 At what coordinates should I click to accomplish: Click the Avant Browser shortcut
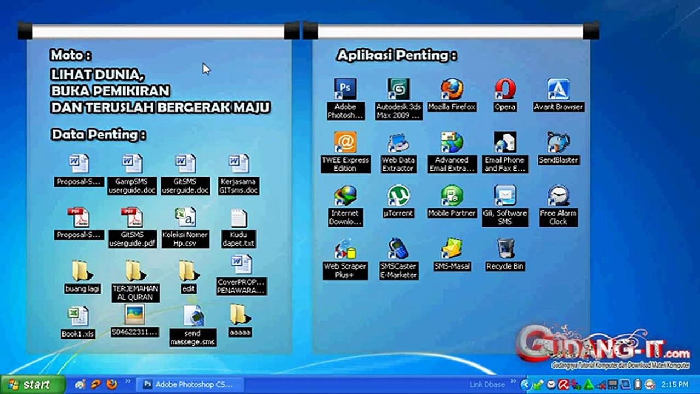click(x=558, y=95)
